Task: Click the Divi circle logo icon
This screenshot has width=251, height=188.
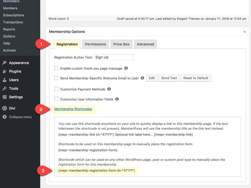Action: 5,108
